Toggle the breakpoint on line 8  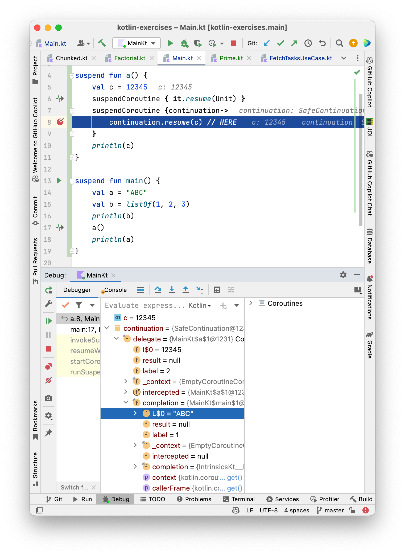(x=60, y=122)
